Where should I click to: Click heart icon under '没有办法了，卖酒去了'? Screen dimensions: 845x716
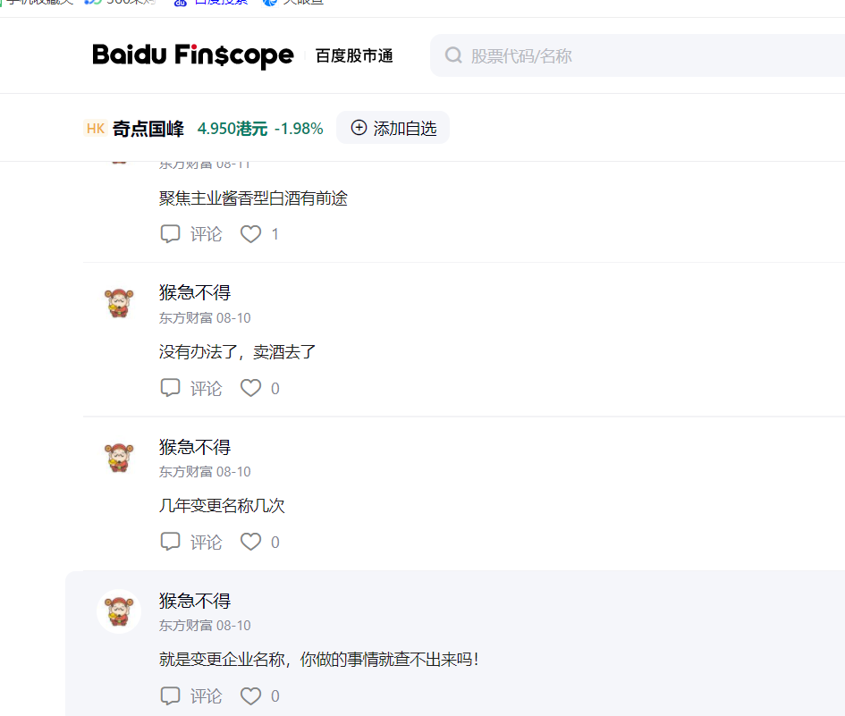pyautogui.click(x=251, y=388)
